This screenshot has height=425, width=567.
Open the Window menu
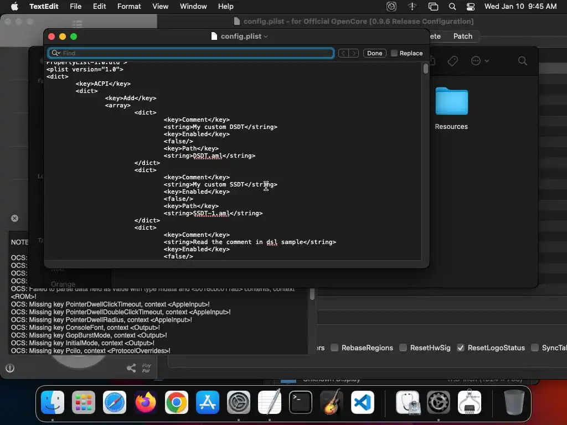pyautogui.click(x=193, y=7)
